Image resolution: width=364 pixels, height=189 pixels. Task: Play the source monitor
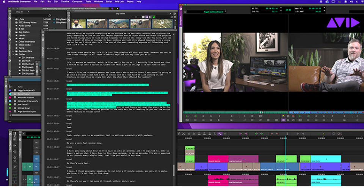[x=231, y=116]
